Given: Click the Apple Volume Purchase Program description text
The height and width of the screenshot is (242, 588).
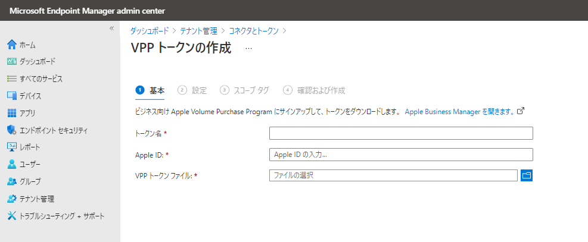Looking at the screenshot, I should click(x=267, y=111).
